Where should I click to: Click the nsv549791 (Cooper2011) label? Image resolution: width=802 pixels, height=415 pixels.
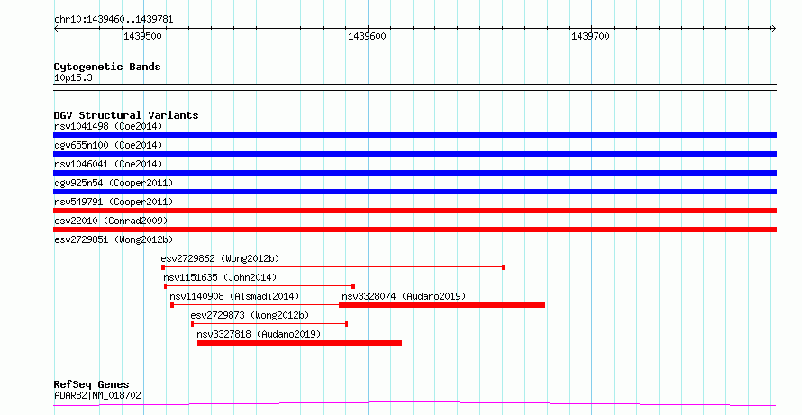coord(114,202)
